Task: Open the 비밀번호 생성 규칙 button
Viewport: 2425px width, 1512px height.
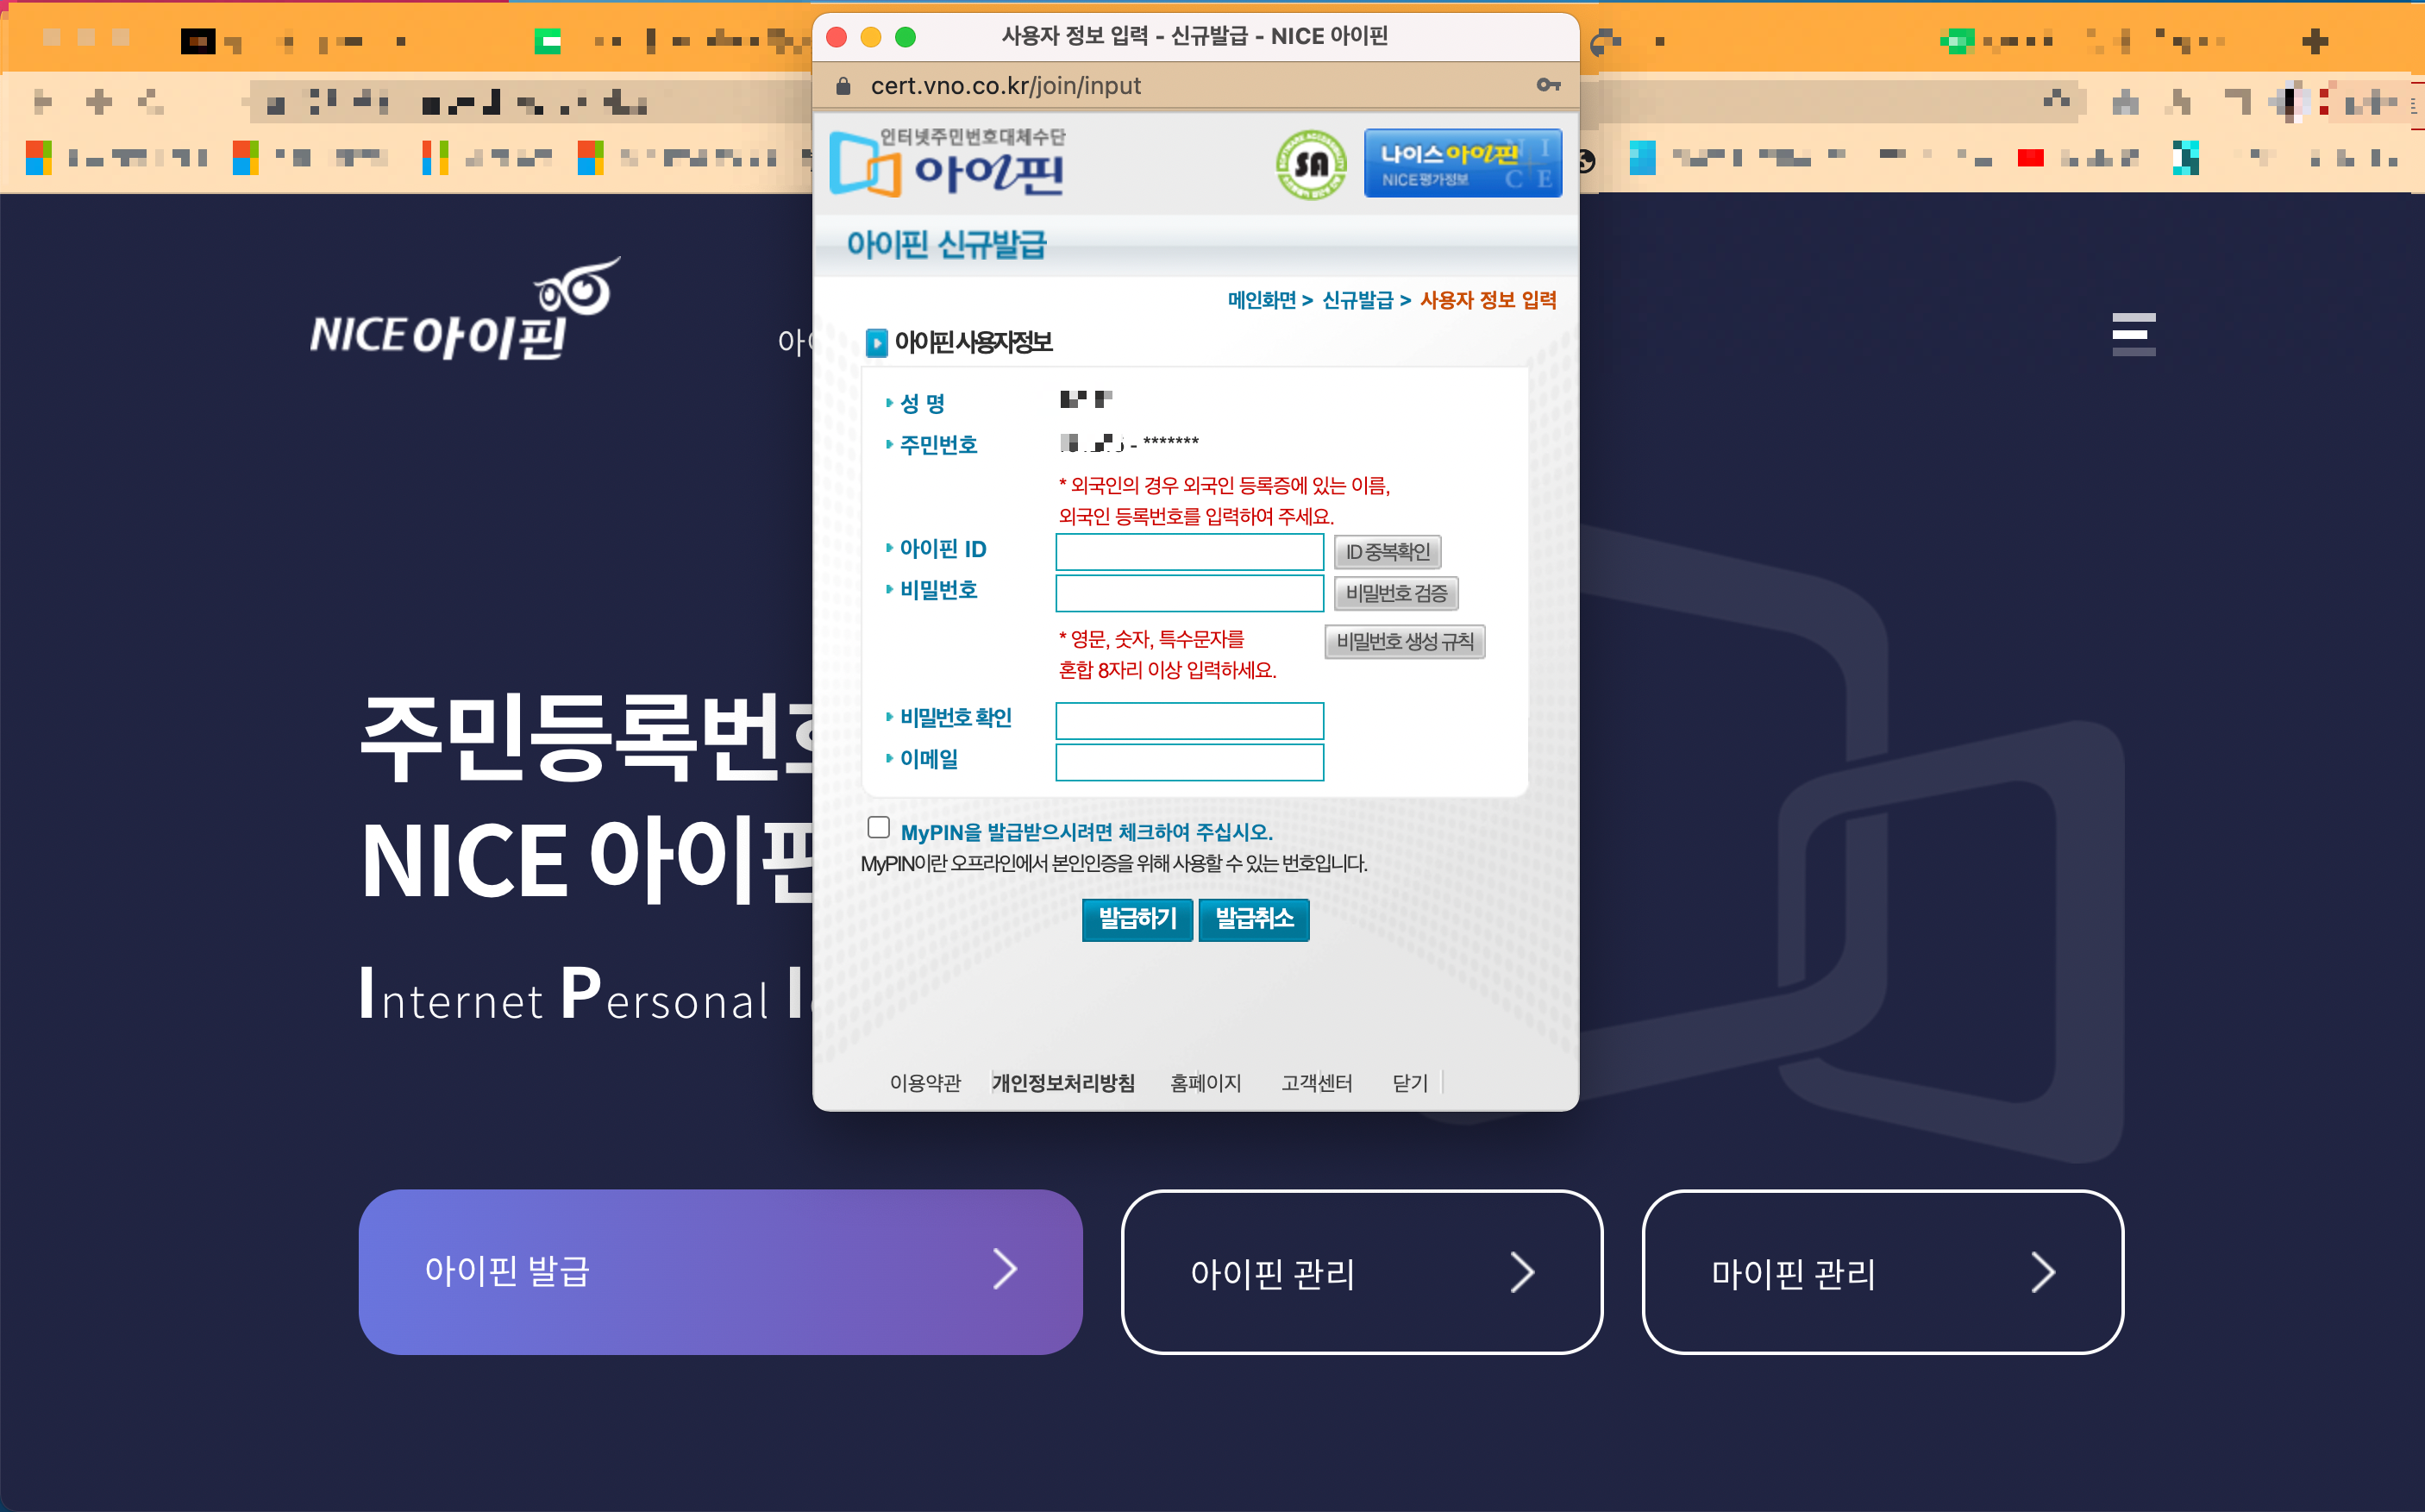Action: [x=1405, y=642]
